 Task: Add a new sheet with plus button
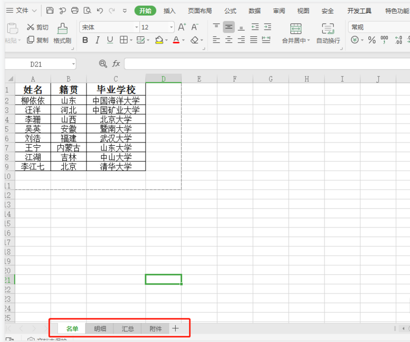(x=176, y=328)
